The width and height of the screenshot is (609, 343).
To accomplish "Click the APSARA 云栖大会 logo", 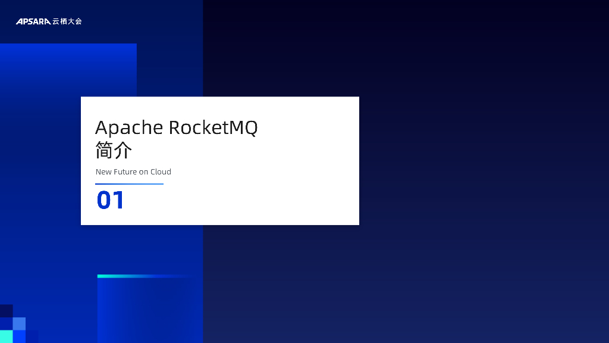I will click(x=49, y=21).
